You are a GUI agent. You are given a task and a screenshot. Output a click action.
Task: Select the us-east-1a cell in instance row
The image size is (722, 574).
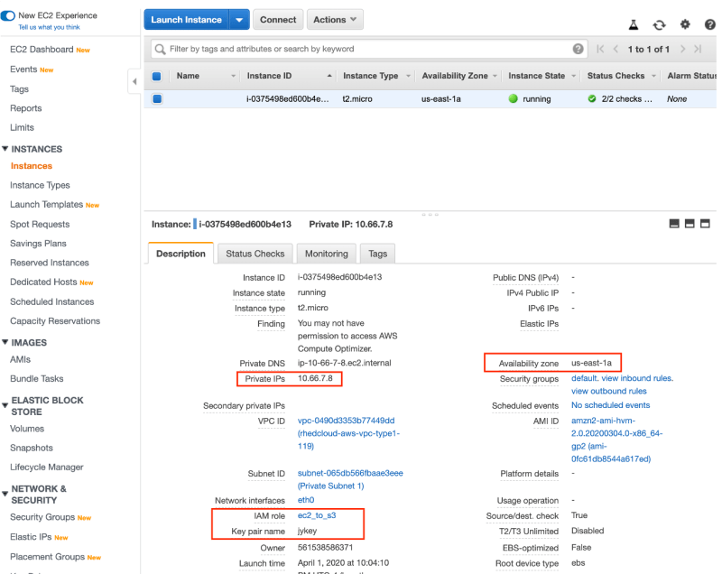tap(441, 99)
